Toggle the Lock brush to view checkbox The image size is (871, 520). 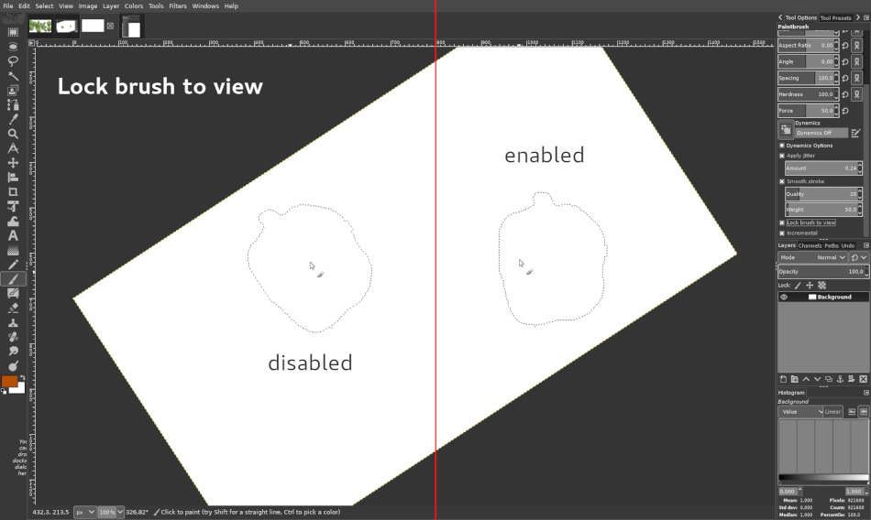pyautogui.click(x=782, y=222)
